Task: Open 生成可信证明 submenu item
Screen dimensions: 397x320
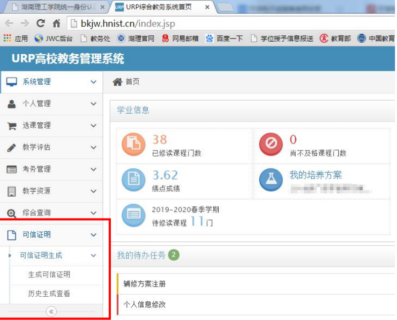Action: [x=49, y=274]
